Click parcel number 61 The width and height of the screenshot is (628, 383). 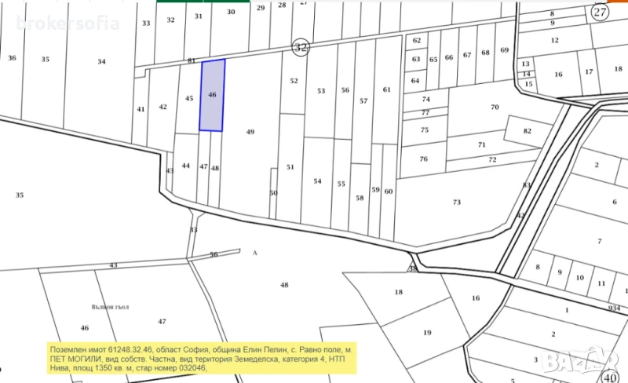[386, 89]
